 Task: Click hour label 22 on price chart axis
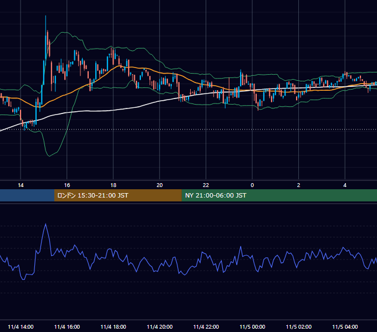pos(206,185)
